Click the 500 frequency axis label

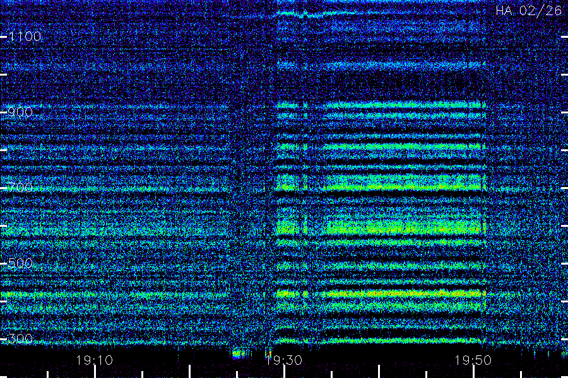pyautogui.click(x=20, y=263)
